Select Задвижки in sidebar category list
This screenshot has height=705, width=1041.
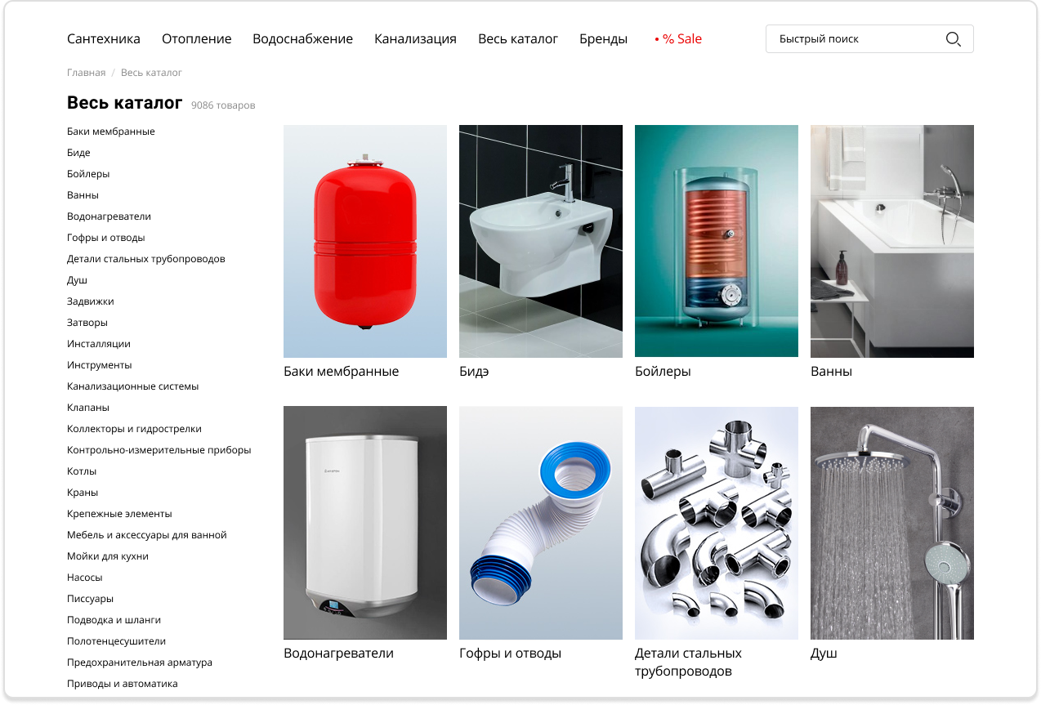click(x=91, y=301)
